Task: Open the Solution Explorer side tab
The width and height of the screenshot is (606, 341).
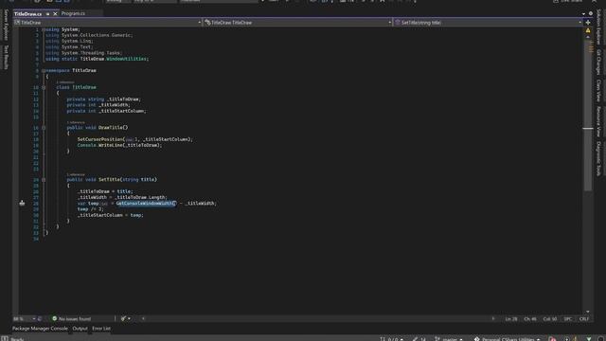Action: [598, 27]
